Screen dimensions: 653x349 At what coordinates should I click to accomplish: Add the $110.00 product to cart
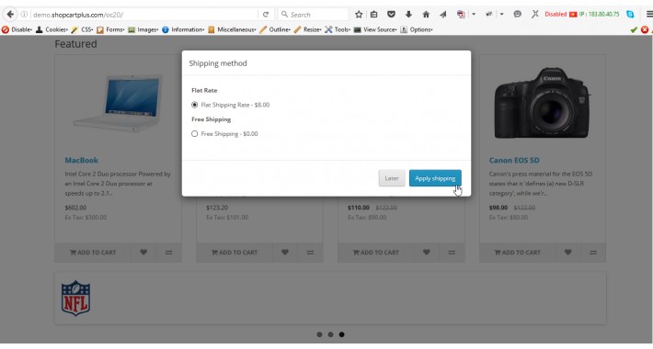tap(375, 252)
